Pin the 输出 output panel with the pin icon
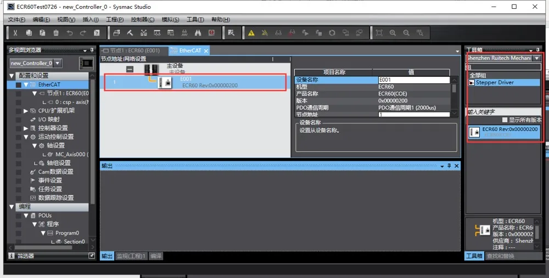The image size is (549, 278). [449, 166]
